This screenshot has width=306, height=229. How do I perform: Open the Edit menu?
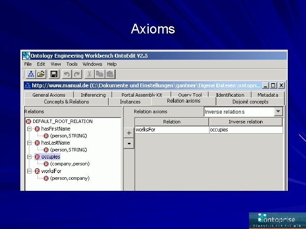tap(41, 64)
